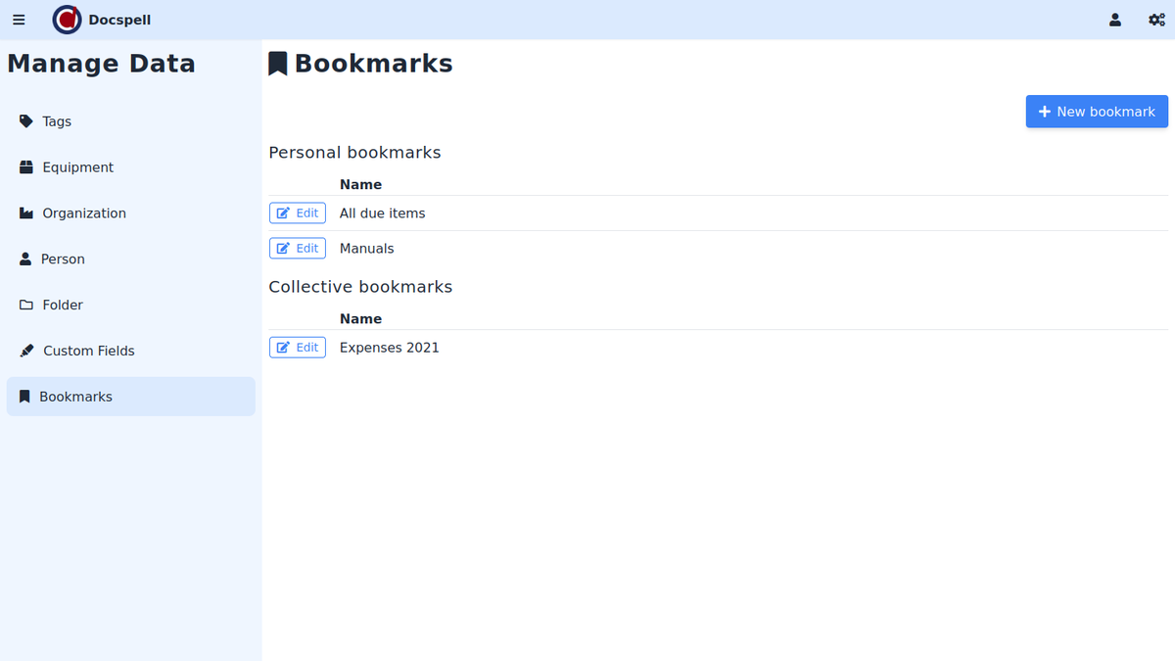Edit the All due items bookmark

pos(298,213)
